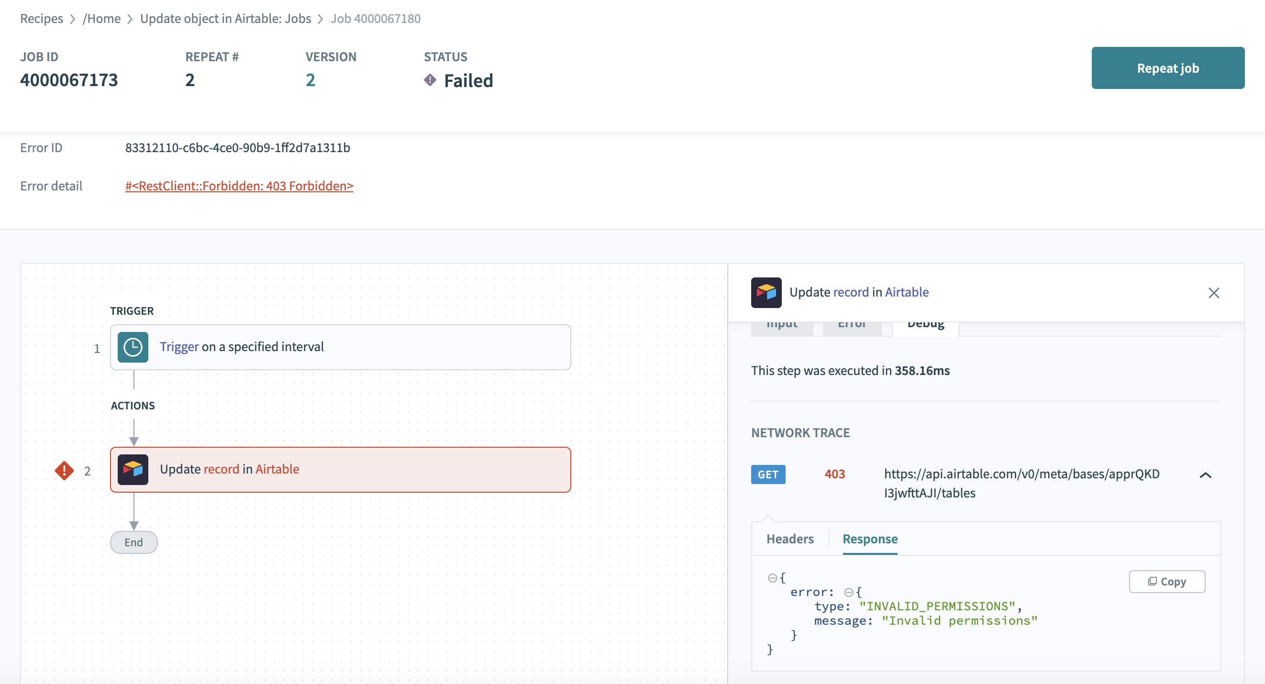The height and width of the screenshot is (684, 1265).
Task: Click the red error diamond icon on step 2
Action: [x=65, y=470]
